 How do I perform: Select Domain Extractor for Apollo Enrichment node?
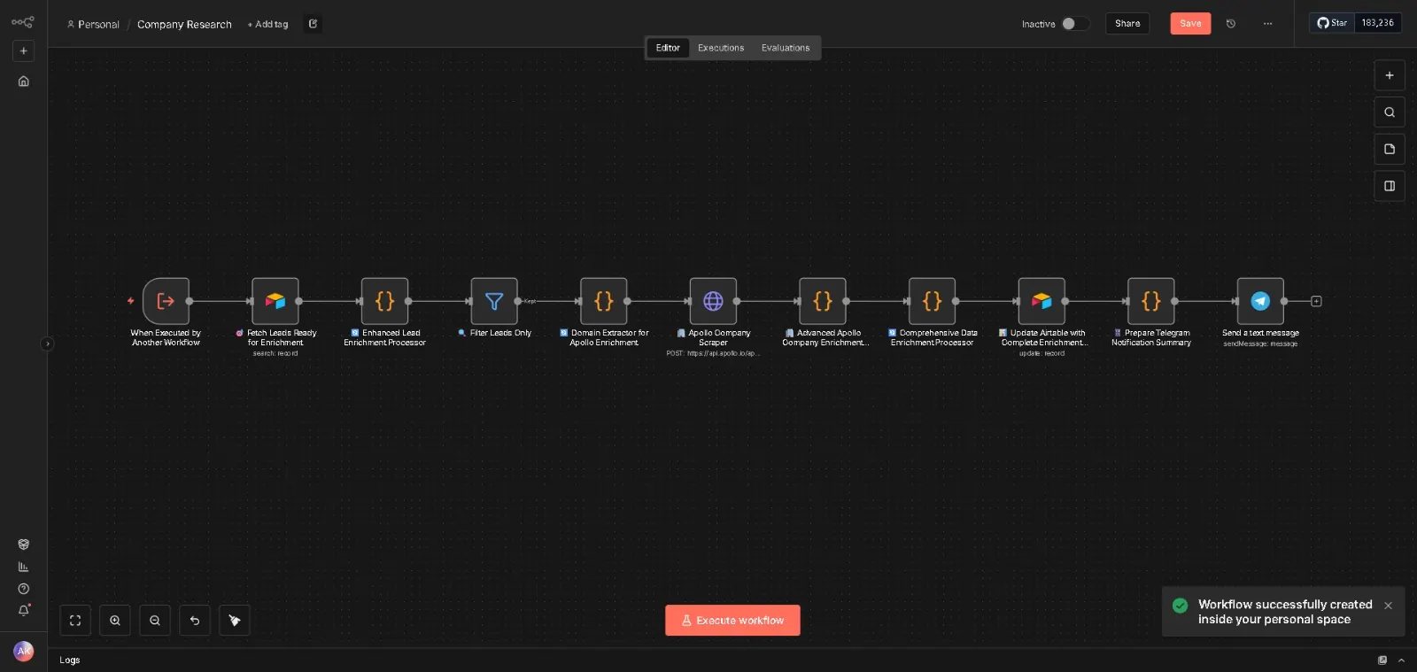coord(604,301)
